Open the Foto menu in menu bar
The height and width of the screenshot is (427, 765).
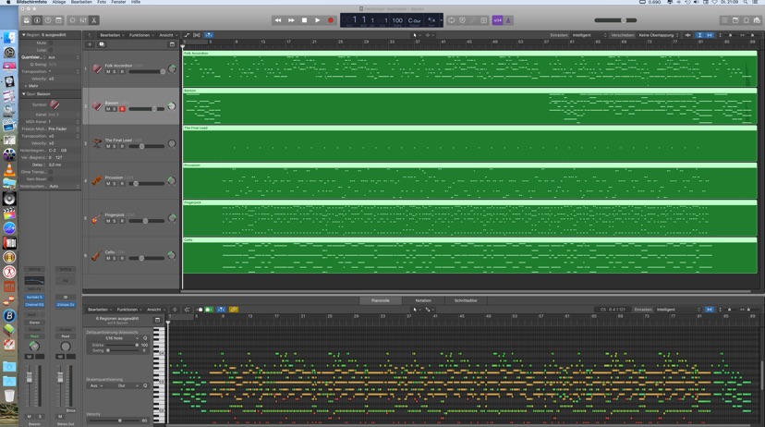pos(102,2)
